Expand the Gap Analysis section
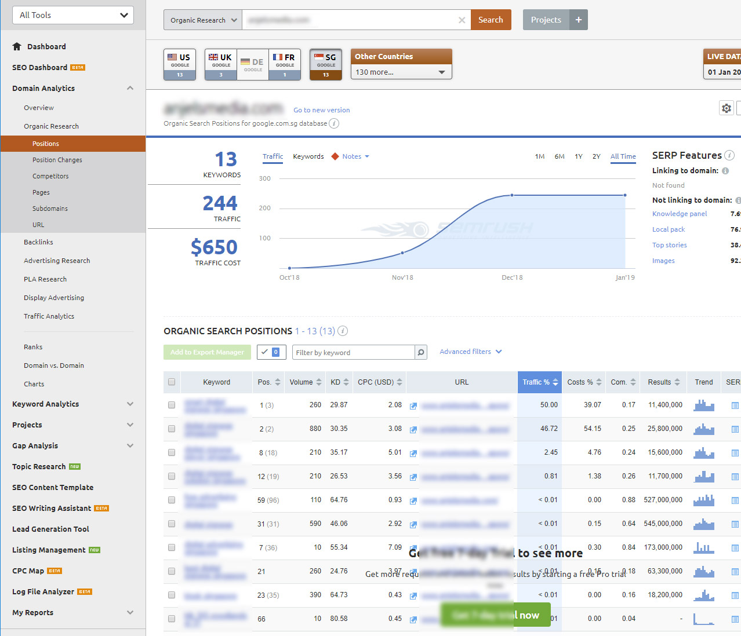 click(130, 445)
